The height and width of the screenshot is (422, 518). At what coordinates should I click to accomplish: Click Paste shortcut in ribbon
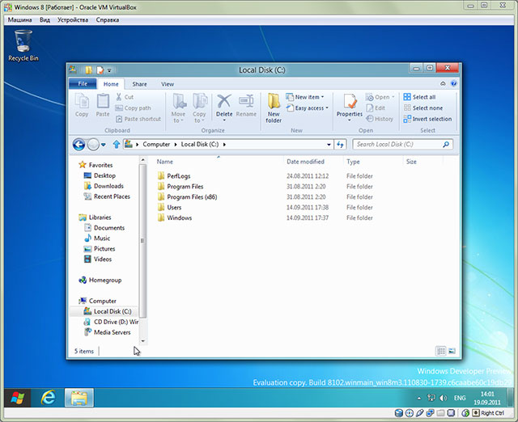(138, 119)
